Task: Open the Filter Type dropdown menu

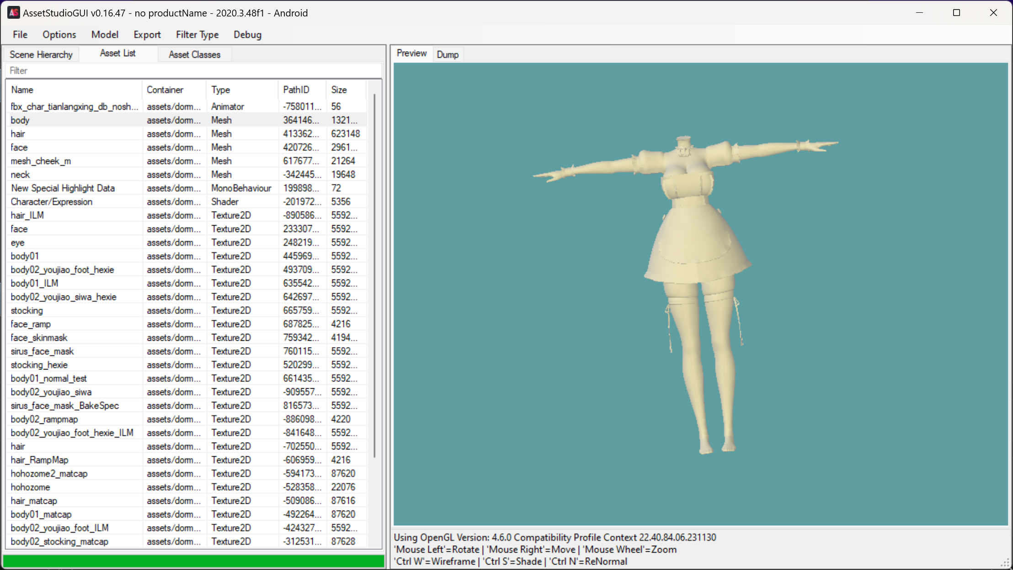Action: tap(197, 35)
